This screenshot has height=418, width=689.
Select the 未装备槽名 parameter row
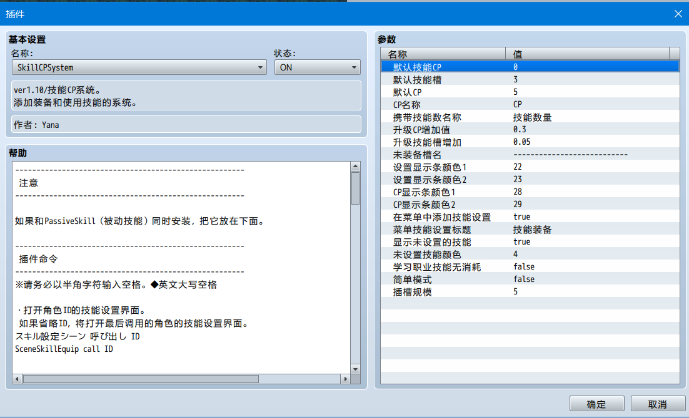pyautogui.click(x=530, y=154)
